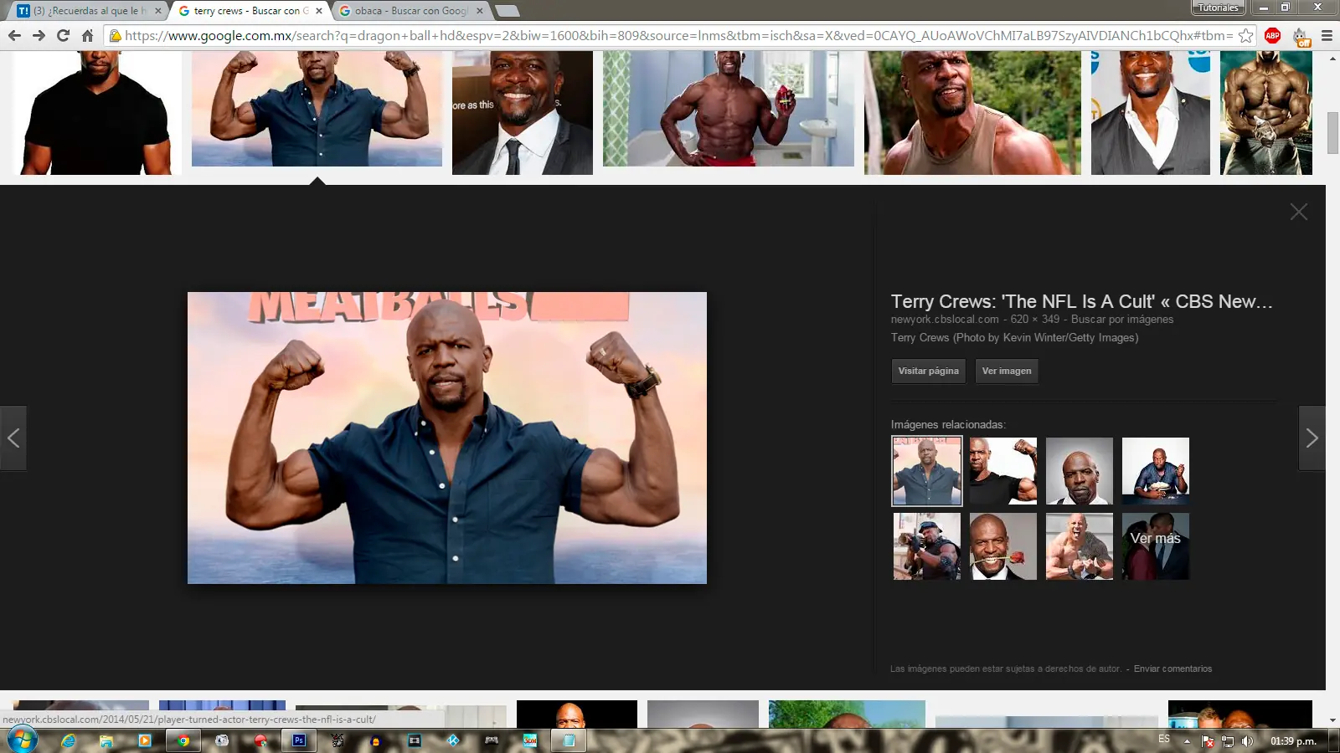Screen dimensions: 1340x753
Task: Open the game controller icon in the taskbar
Action: [492, 740]
